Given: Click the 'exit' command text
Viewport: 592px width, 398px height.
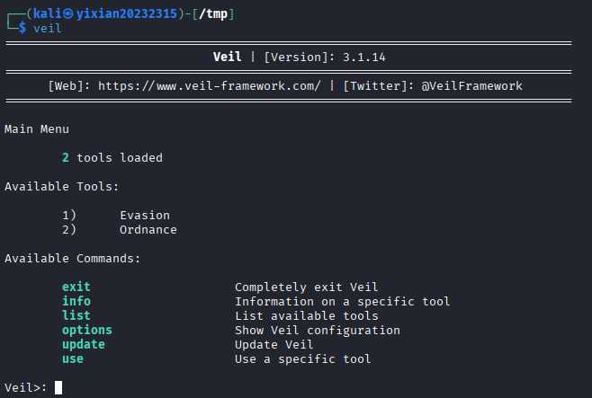Looking at the screenshot, I should tap(76, 287).
